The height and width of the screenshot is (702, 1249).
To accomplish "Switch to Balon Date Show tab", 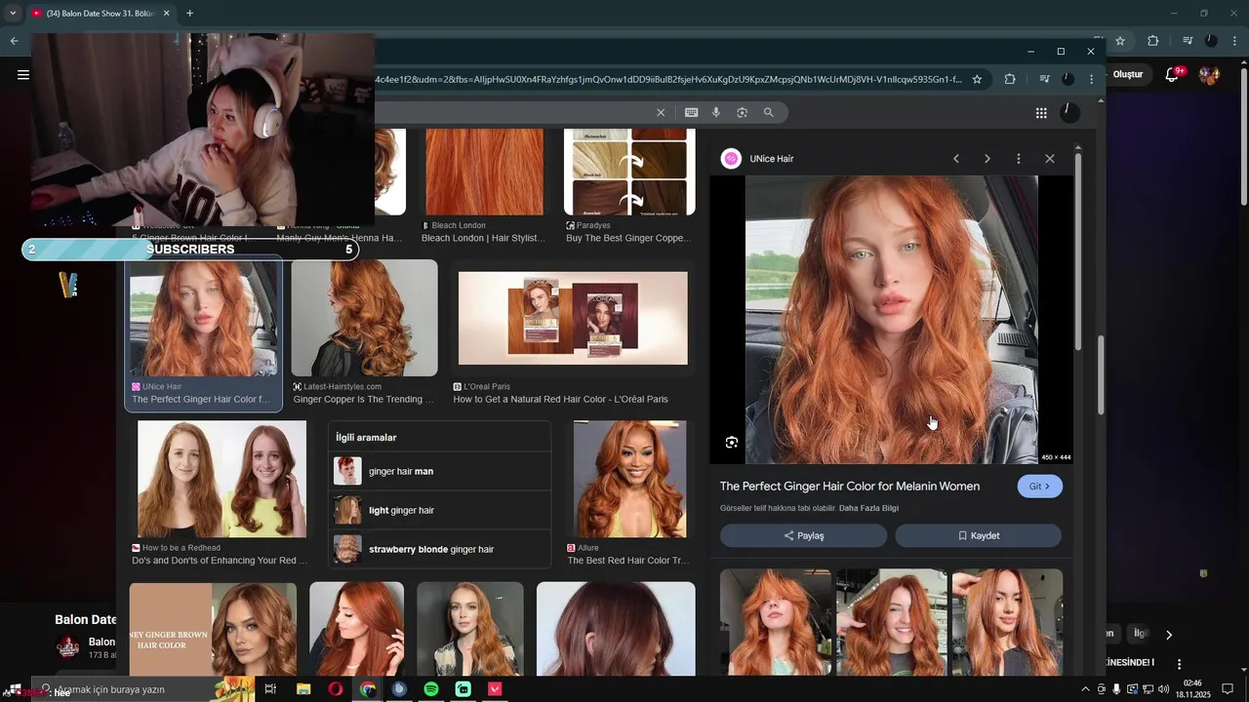I will click(101, 14).
